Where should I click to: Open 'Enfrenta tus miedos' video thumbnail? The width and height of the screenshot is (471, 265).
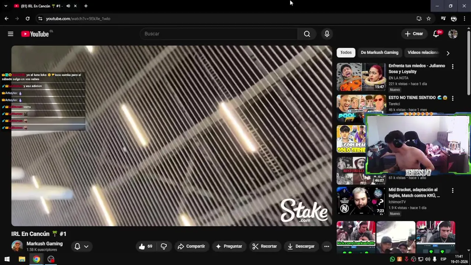click(x=361, y=77)
